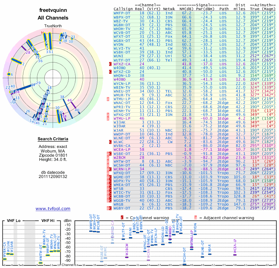Image resolution: width=279 pixels, height=268 pixels.
Task: Click the aC badge beside WMEA-DT
Action: [x=109, y=185]
